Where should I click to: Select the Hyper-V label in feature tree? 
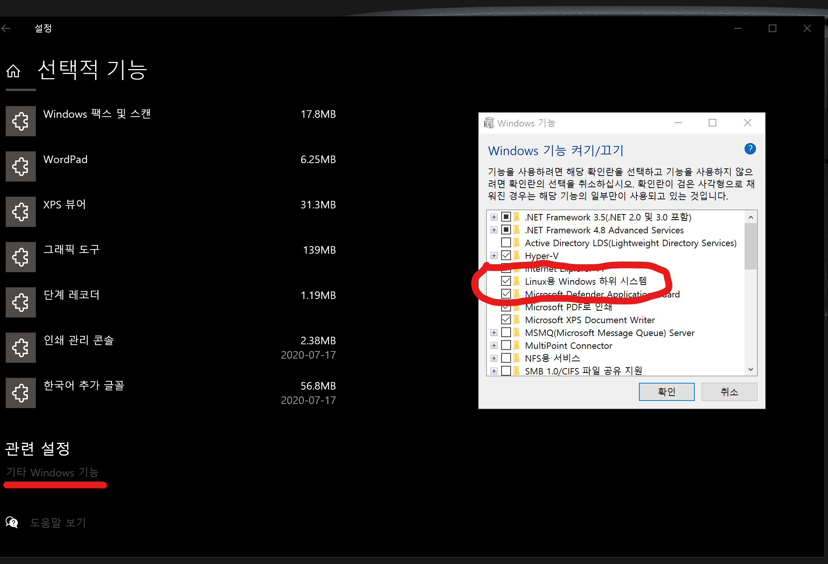tap(542, 256)
